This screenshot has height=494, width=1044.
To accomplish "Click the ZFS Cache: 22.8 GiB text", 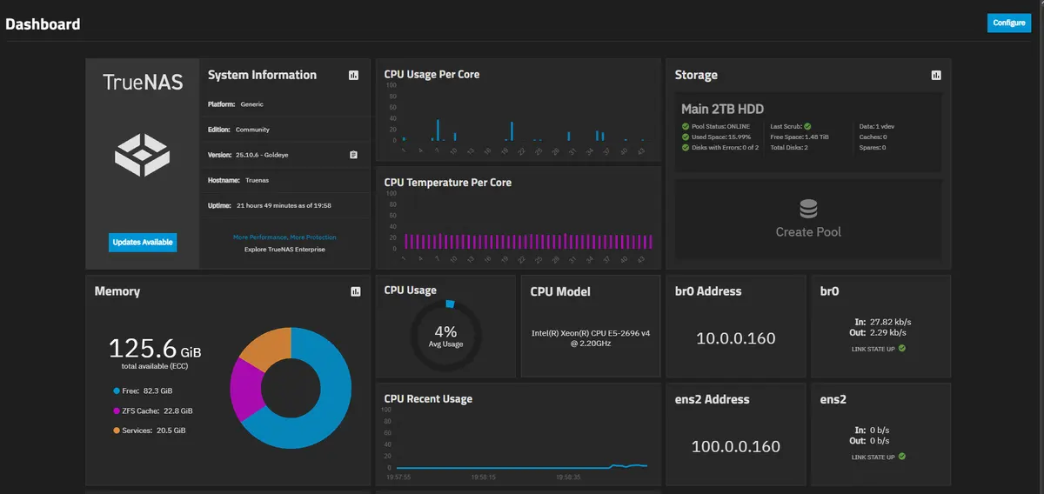I will pyautogui.click(x=158, y=411).
